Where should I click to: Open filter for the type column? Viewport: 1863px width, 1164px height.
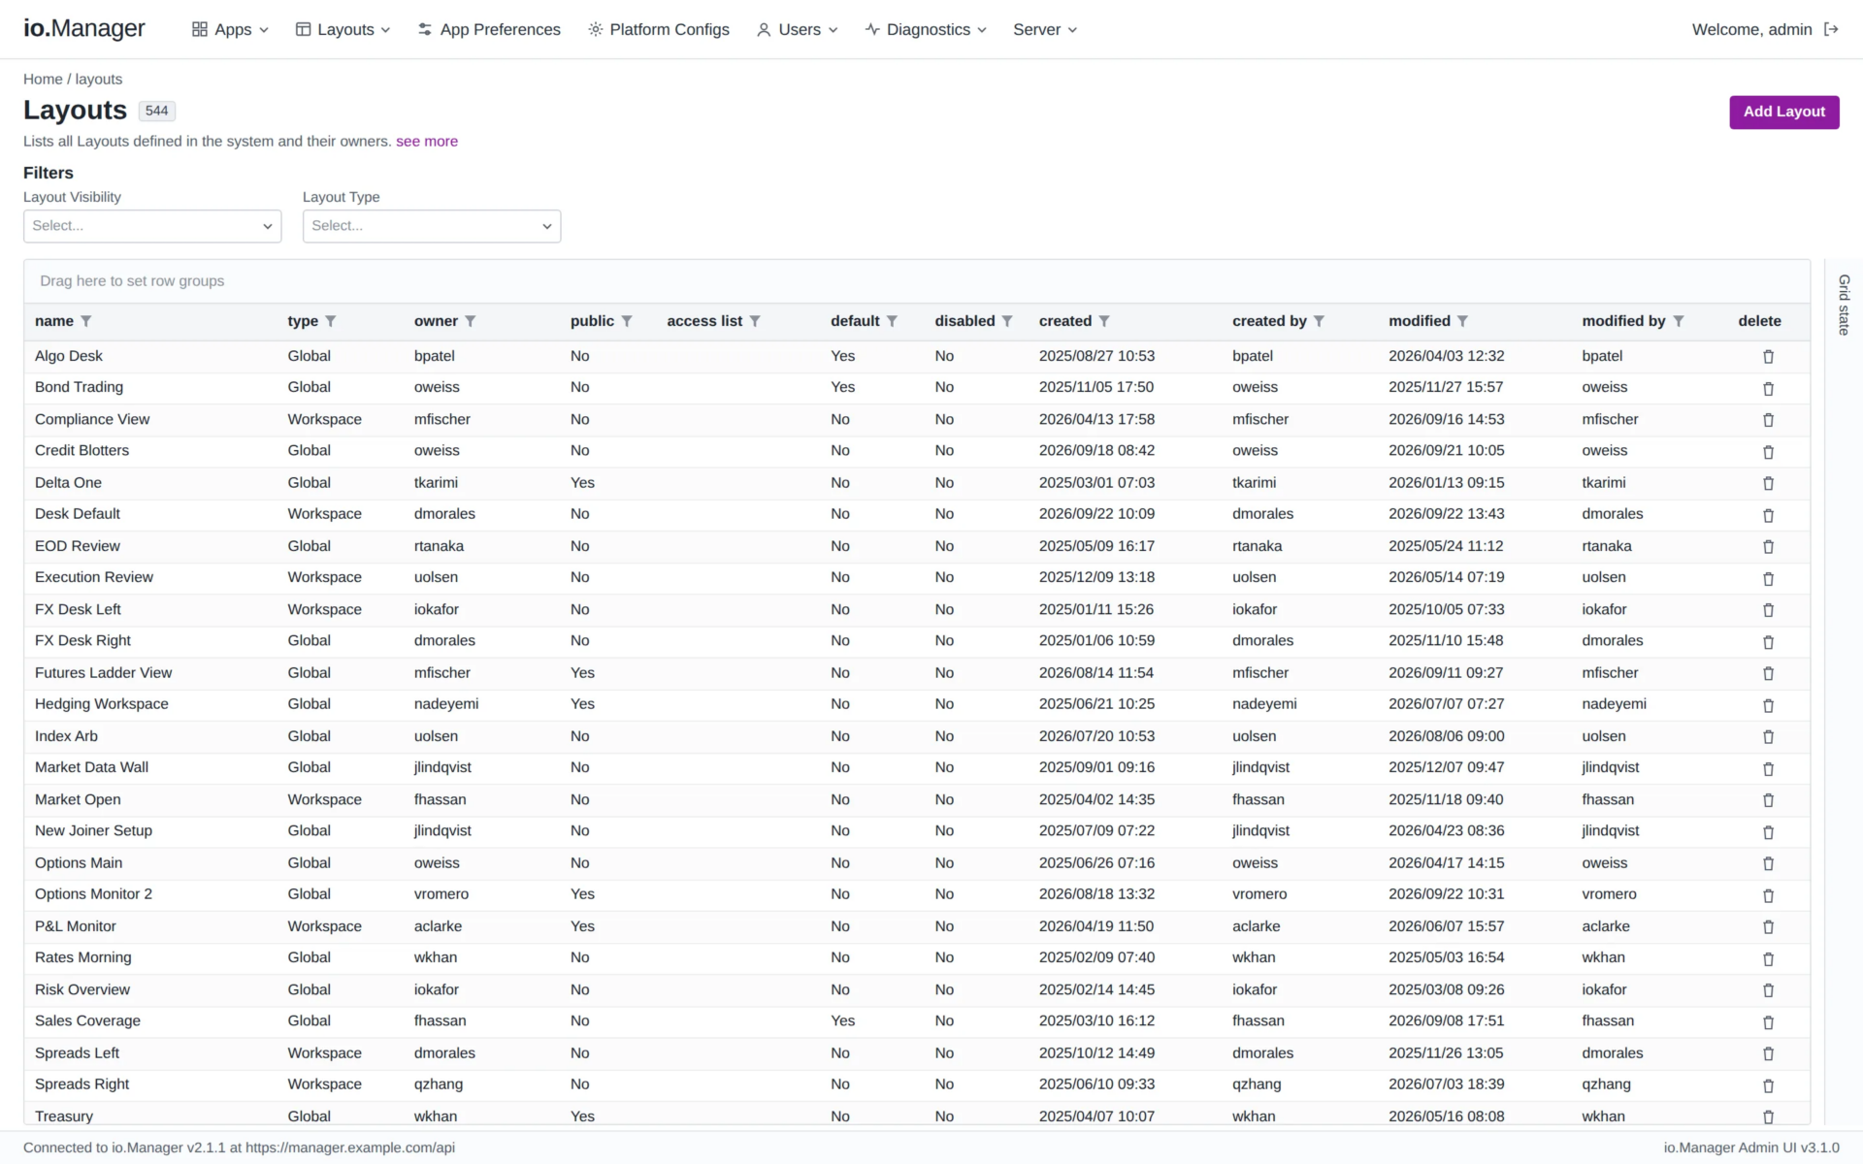click(x=330, y=321)
